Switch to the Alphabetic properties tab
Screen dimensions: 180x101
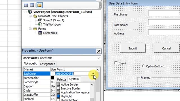[30, 64]
